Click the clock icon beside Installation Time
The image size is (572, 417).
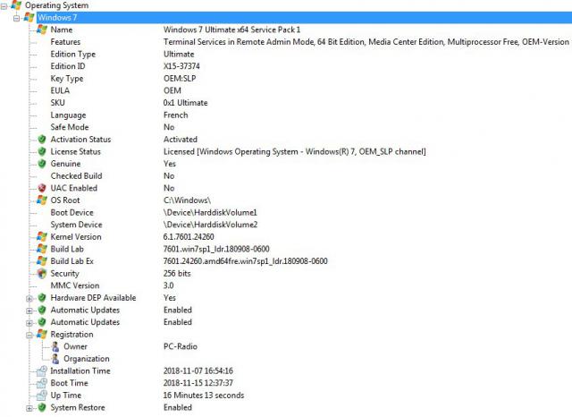click(x=42, y=370)
